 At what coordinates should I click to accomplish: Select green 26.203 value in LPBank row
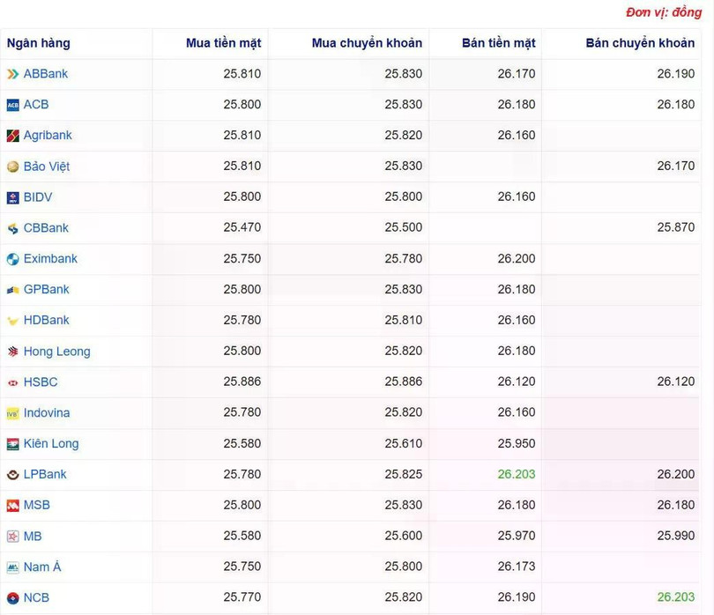pos(517,474)
